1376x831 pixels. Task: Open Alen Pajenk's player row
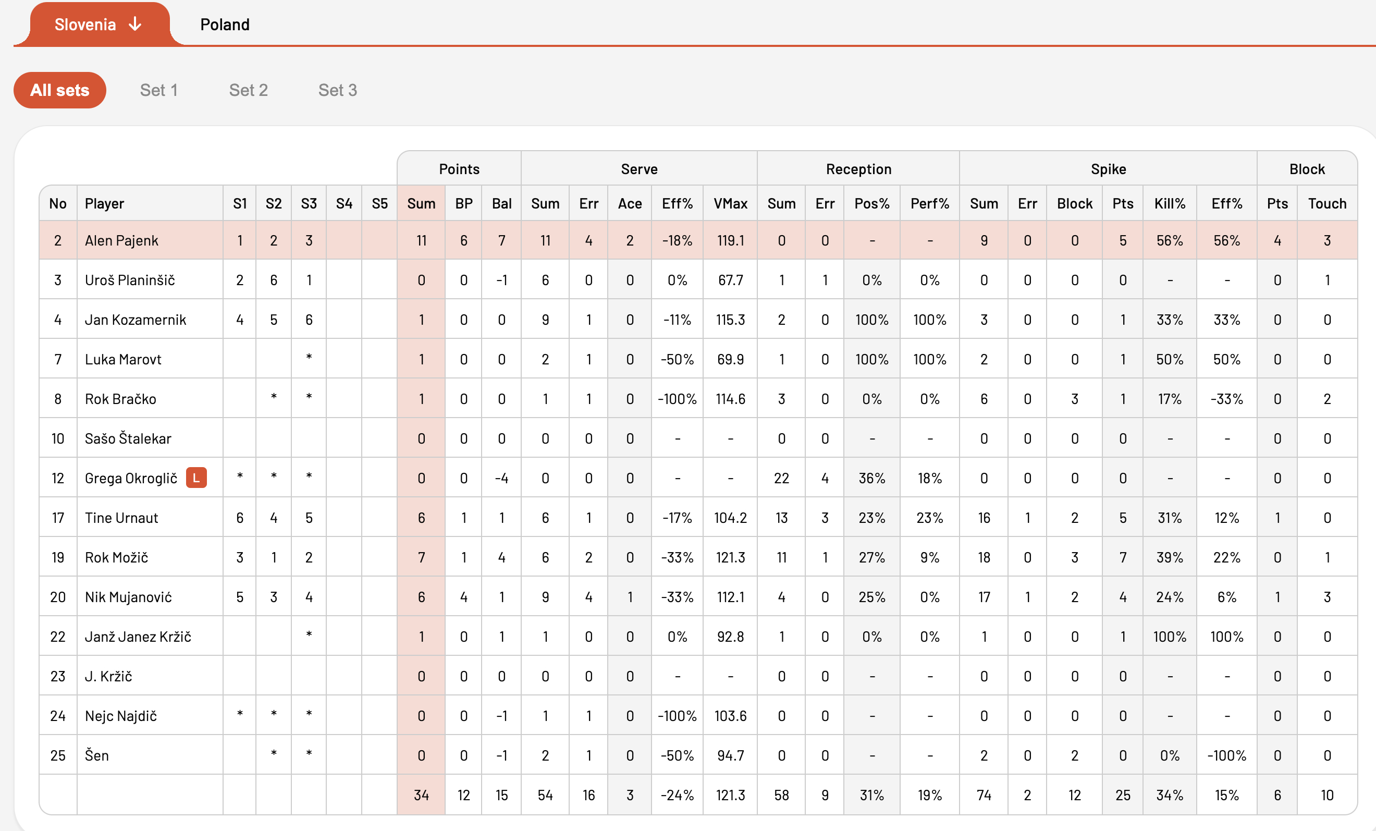pos(698,240)
